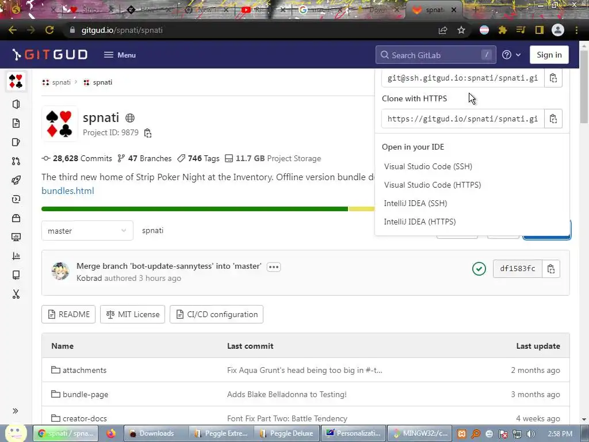Viewport: 589px width, 442px height.
Task: Open Analytics chart icon in the sidebar
Action: point(16,256)
